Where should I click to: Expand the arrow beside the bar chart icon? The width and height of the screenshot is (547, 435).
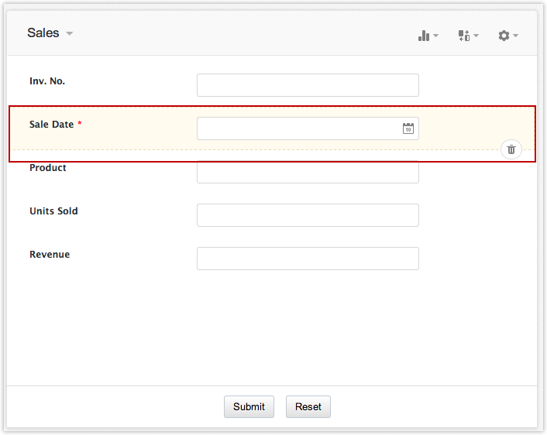[x=436, y=36]
